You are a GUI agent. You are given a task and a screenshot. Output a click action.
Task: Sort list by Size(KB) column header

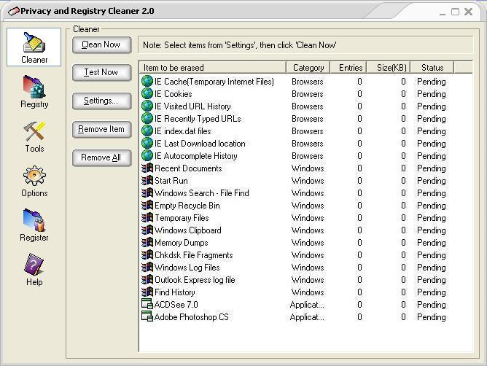click(389, 67)
